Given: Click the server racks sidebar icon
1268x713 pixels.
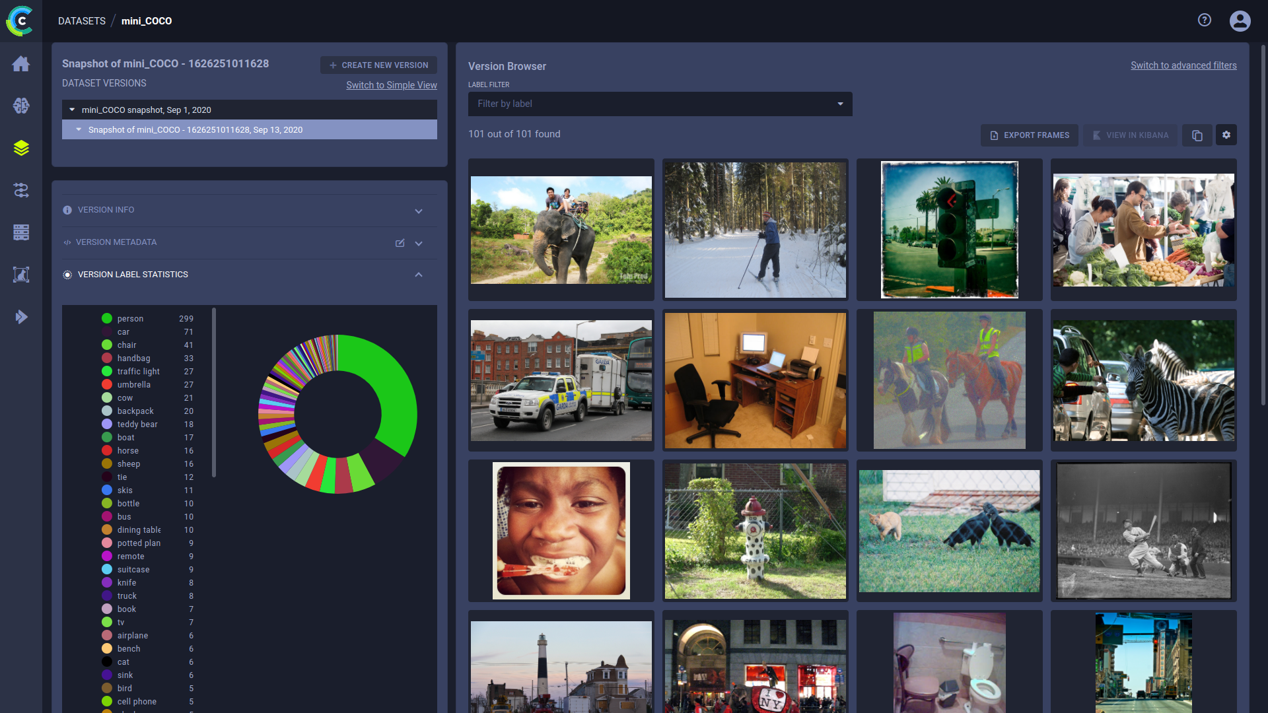Looking at the screenshot, I should coord(21,232).
